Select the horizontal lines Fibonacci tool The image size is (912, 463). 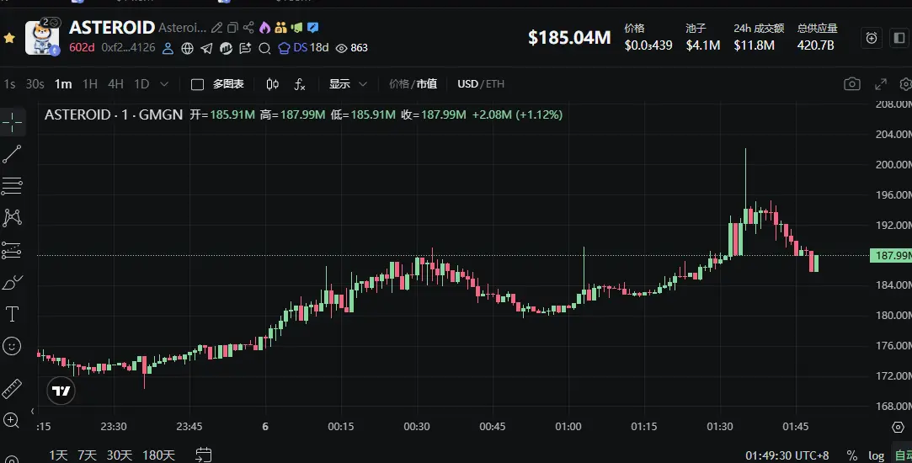coord(12,186)
